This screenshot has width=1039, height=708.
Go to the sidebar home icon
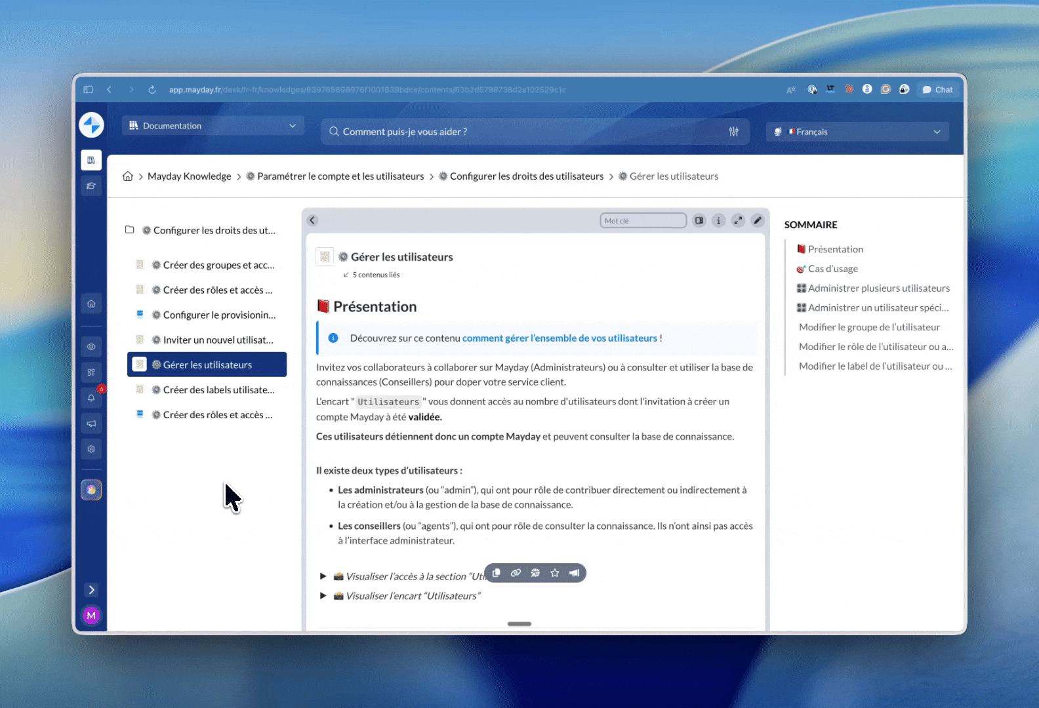coord(91,304)
